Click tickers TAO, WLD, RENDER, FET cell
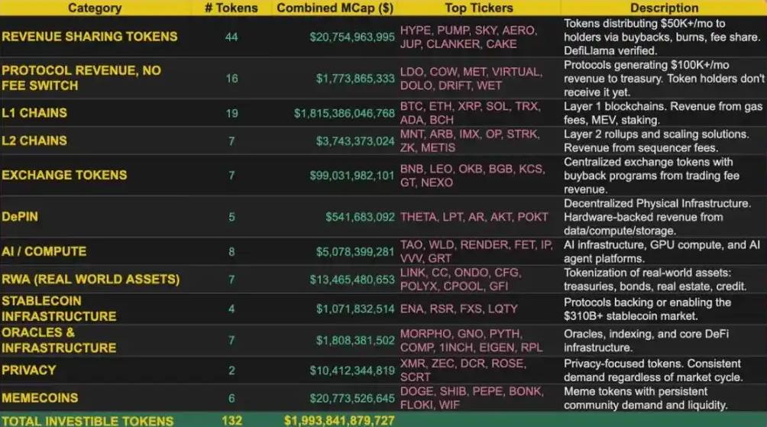Screen dimensions: 767x427 click(477, 251)
